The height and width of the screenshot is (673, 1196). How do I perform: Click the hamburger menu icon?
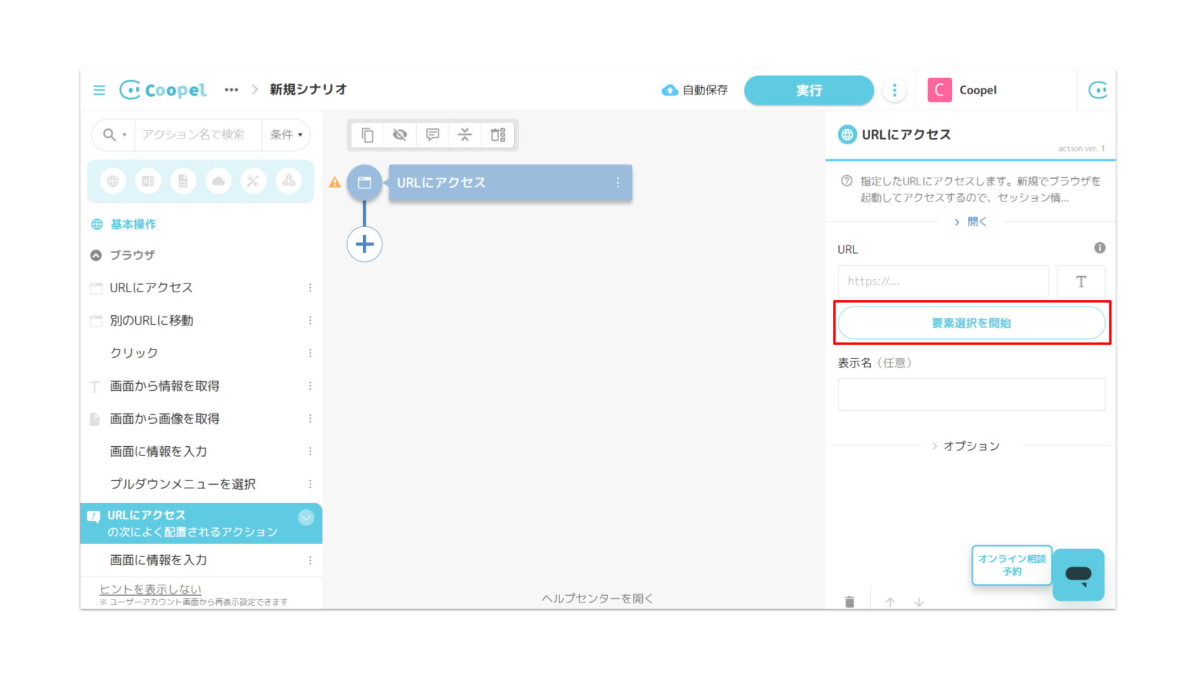(x=99, y=90)
